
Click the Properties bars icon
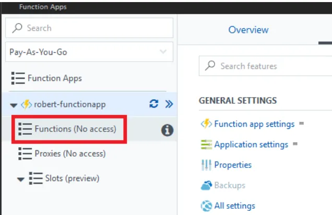206,165
